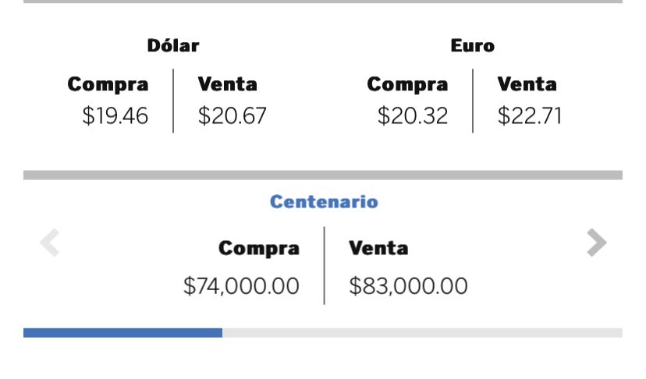Click the gray divider bar above Centenario

tap(323, 175)
